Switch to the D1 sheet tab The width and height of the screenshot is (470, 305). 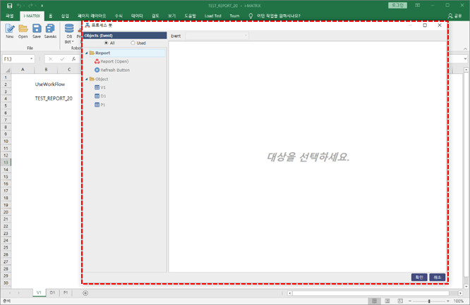52,292
